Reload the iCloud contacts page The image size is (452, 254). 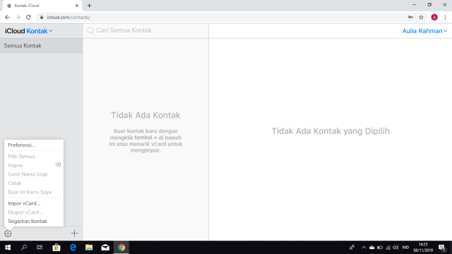click(28, 17)
